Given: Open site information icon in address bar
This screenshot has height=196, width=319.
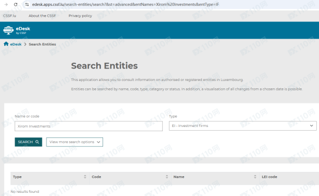Looking at the screenshot, I should (x=27, y=4).
